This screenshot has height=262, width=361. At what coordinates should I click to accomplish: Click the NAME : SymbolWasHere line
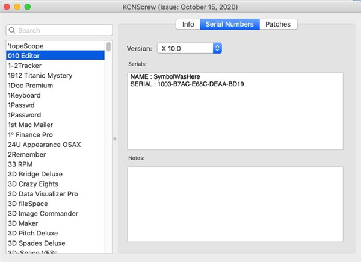(x=165, y=76)
